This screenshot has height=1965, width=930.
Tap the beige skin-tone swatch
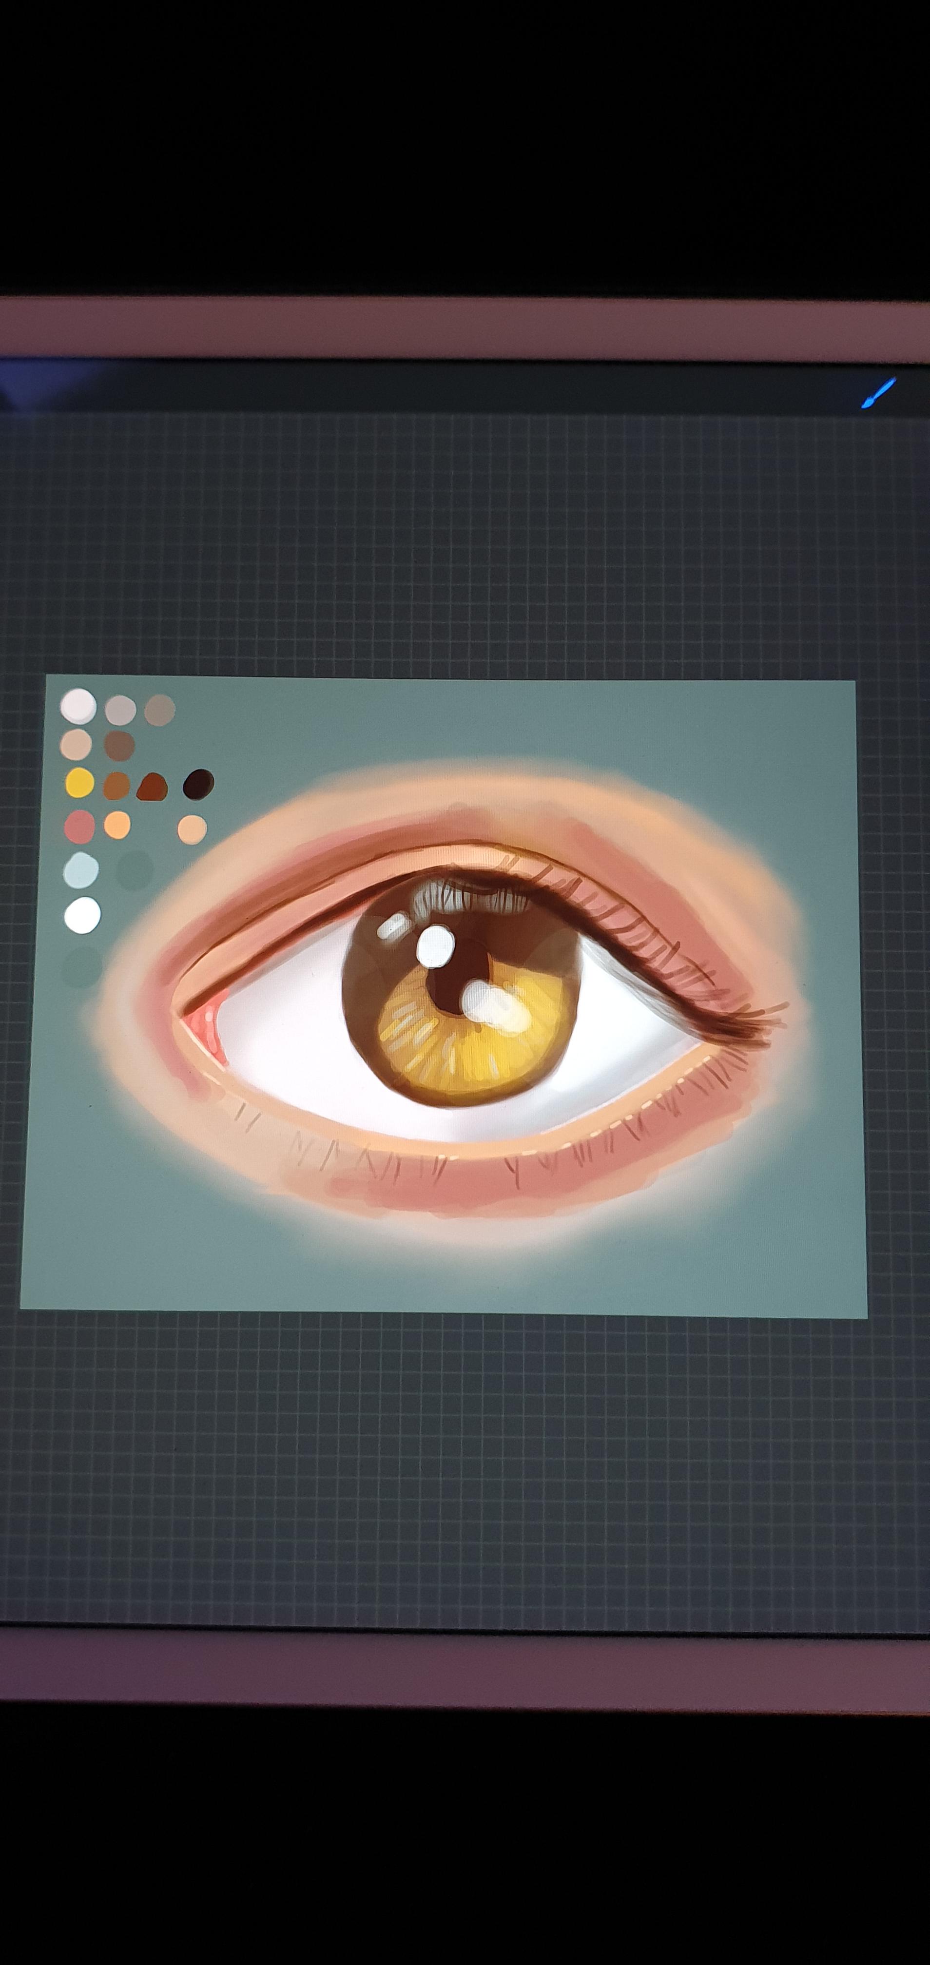76,745
